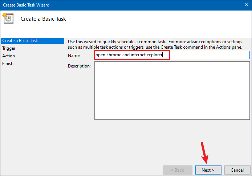Jump to the Finish step in sidebar
This screenshot has width=252, height=176.
(8, 64)
